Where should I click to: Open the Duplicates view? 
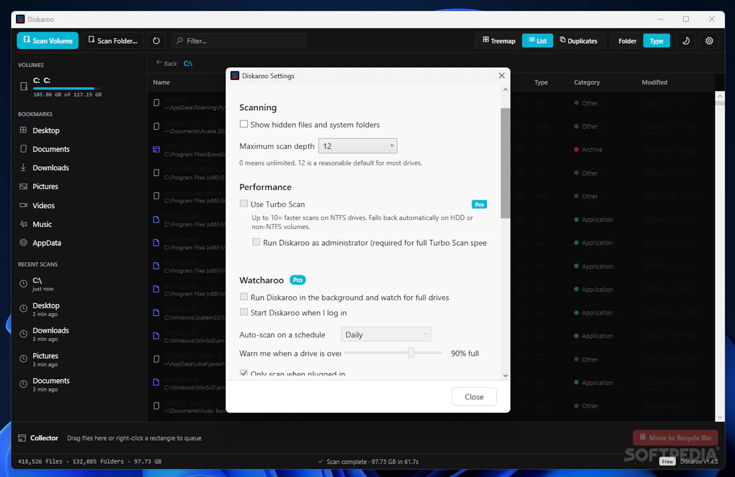click(x=579, y=40)
